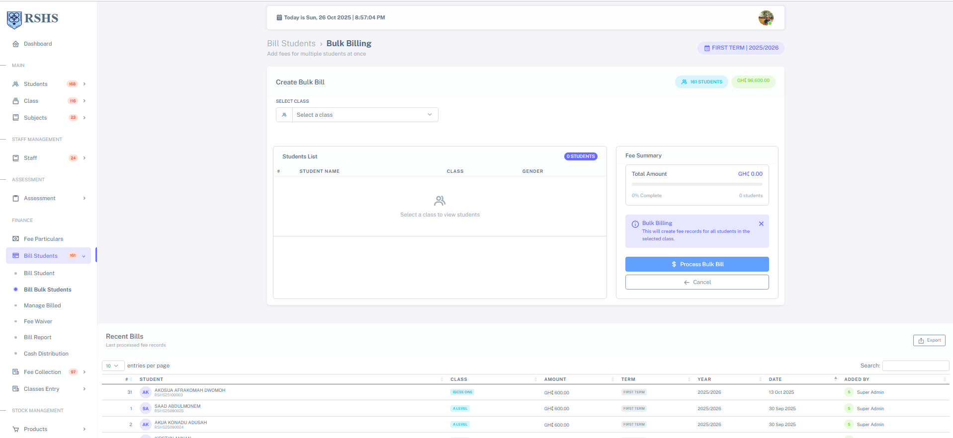The image size is (953, 438).
Task: Click the 13 Oct 2025 date cell
Action: pos(781,392)
